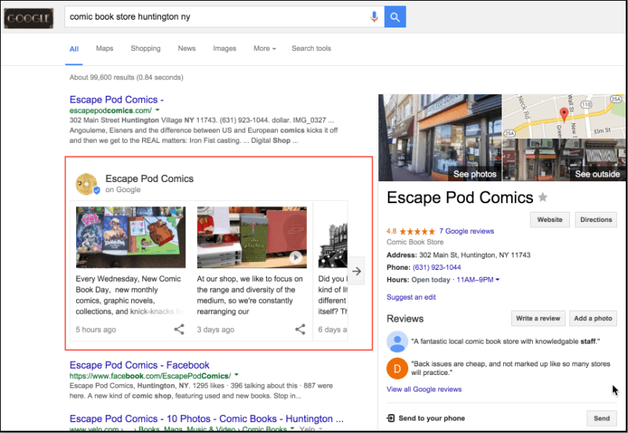The height and width of the screenshot is (433, 628).
Task: Open Escape Pod Comics - Facebook link
Action: tap(140, 365)
